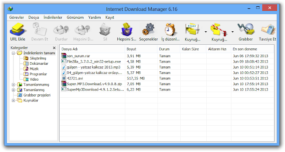Open dropdown arrow beside stop queue button
Screen dimensions: 285x152
[233, 32]
